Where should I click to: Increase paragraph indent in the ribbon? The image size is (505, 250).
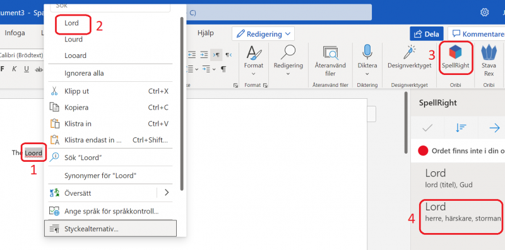point(204,55)
